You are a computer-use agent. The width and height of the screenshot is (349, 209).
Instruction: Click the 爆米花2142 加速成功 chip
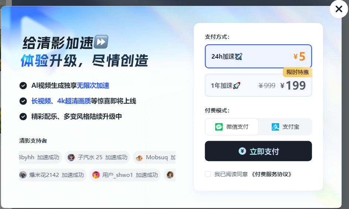tap(52, 175)
